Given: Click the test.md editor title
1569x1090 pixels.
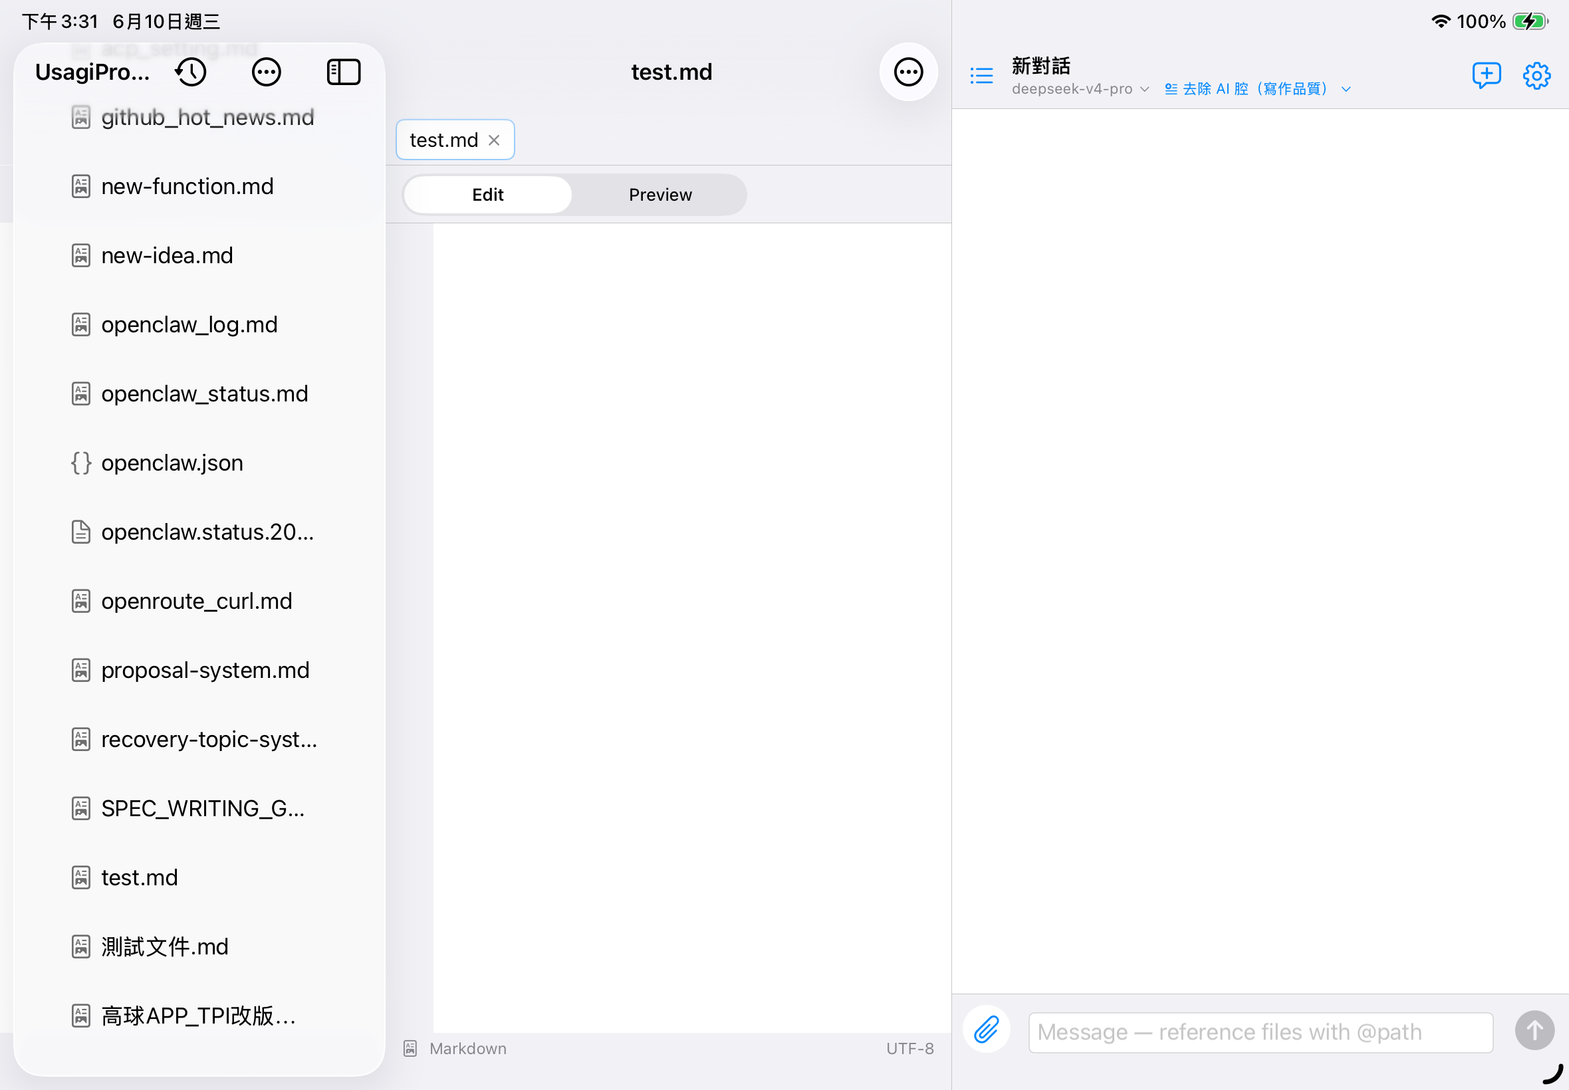Looking at the screenshot, I should click(x=671, y=72).
